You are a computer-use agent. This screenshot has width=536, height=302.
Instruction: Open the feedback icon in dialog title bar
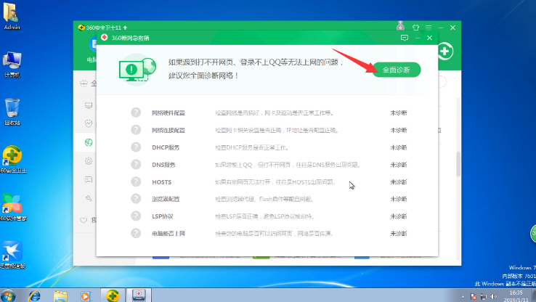click(404, 37)
